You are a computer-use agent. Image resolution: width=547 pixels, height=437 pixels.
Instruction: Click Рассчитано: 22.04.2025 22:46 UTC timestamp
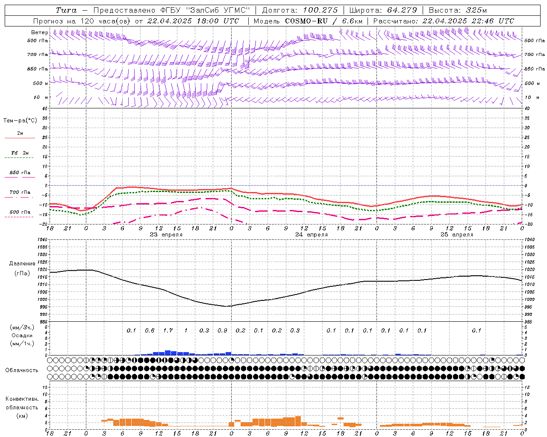click(444, 21)
